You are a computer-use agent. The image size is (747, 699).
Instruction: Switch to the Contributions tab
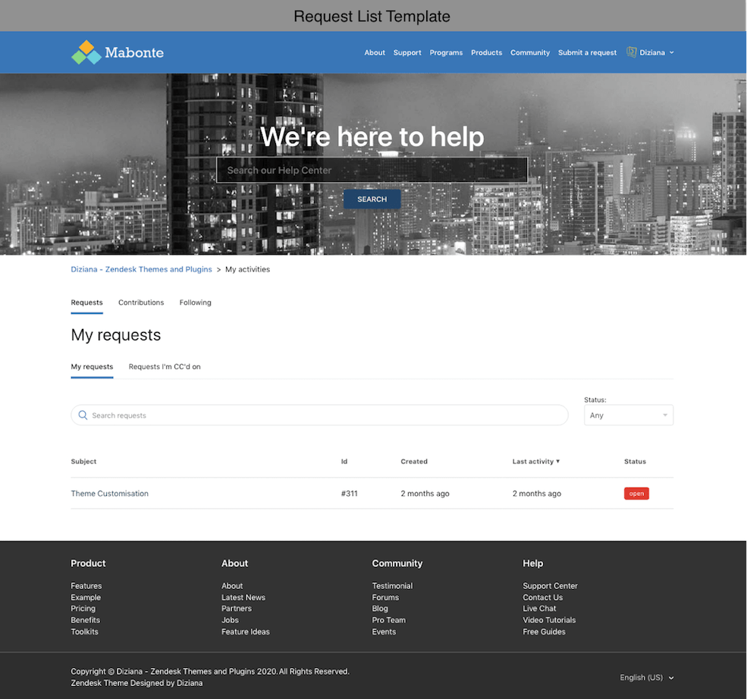tap(141, 302)
